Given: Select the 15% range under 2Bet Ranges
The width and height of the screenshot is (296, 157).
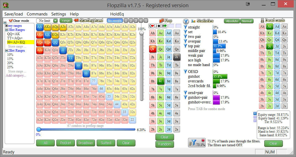Looking at the screenshot, I should tap(10, 59).
